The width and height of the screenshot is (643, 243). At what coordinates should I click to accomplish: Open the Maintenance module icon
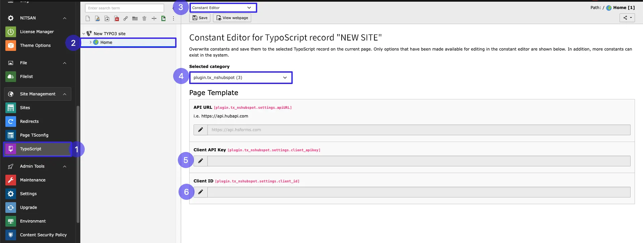click(x=11, y=180)
